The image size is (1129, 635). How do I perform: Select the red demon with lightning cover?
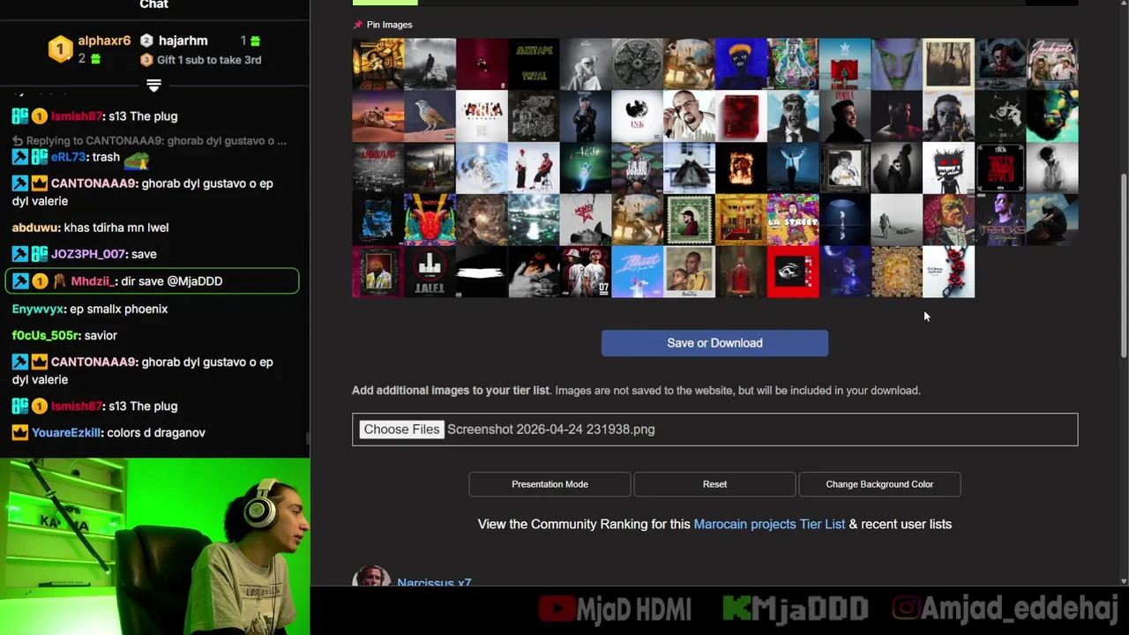point(430,220)
